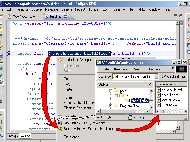Open Favoriten menu in Explorer window

point(156,69)
